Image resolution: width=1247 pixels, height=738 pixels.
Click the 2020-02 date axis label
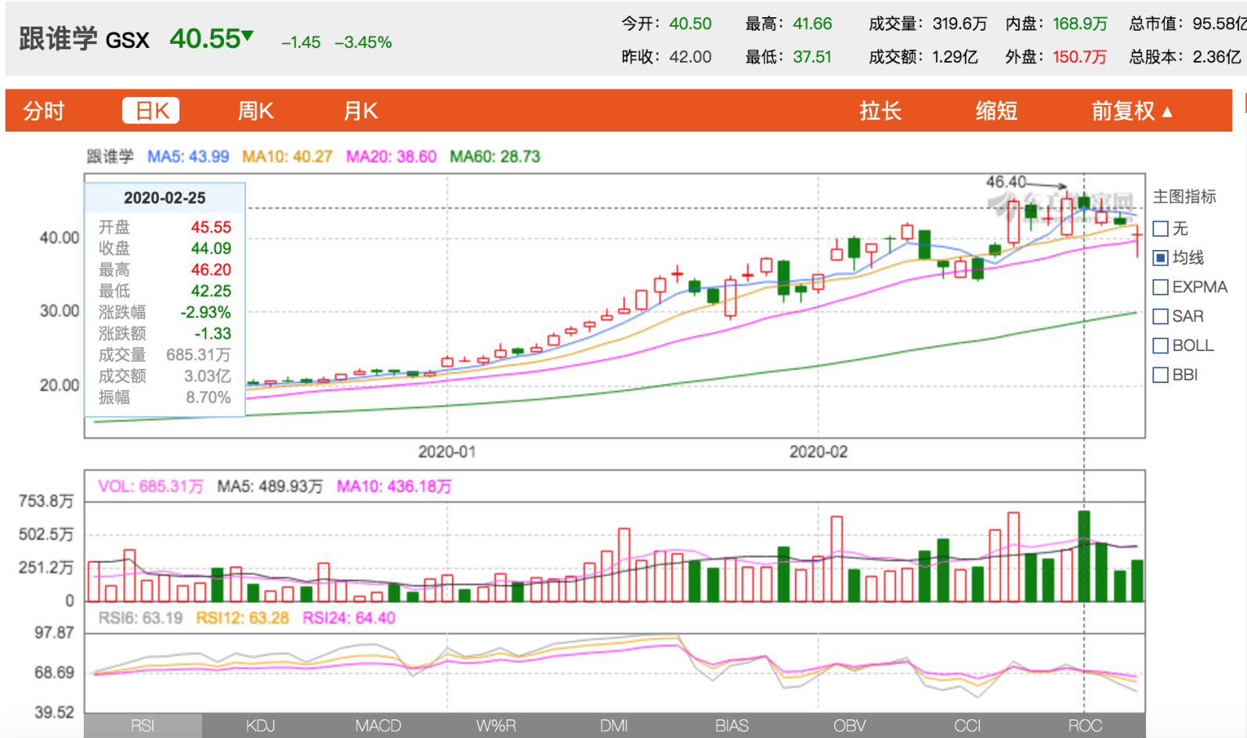819,452
